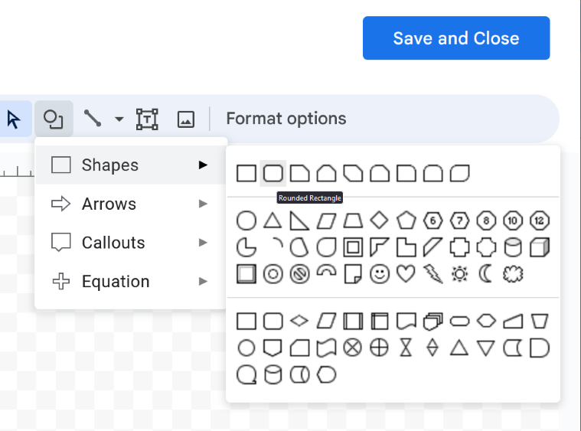Choose the lightning bolt shape
The height and width of the screenshot is (431, 581).
click(432, 273)
